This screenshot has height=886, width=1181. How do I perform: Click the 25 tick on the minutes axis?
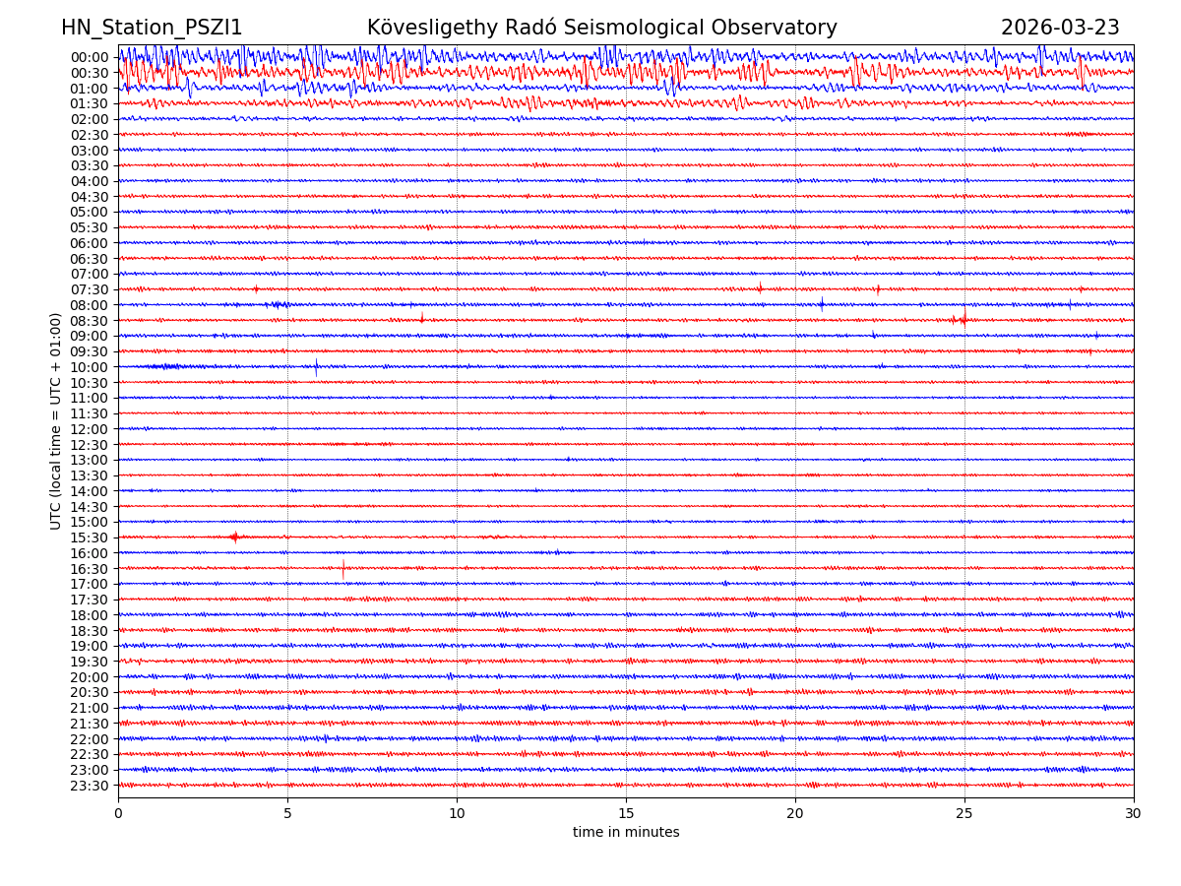pos(964,814)
